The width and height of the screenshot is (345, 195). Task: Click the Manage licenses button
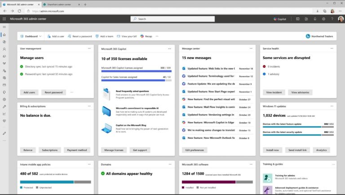114,150
